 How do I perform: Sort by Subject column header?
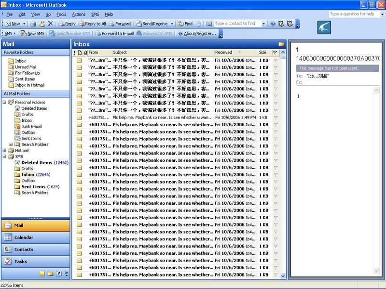tap(163, 53)
